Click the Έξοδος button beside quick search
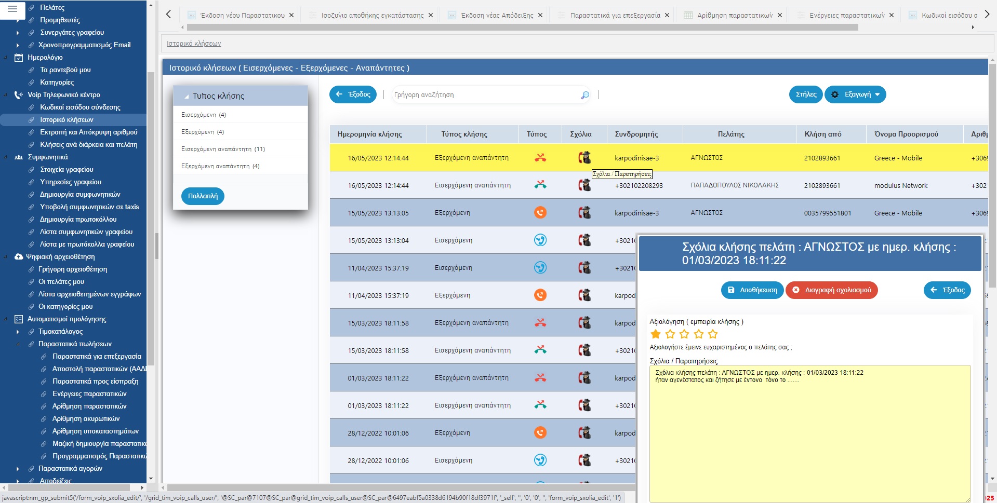 tap(353, 94)
